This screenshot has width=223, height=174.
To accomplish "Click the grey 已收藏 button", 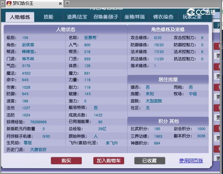I will click(149, 161).
